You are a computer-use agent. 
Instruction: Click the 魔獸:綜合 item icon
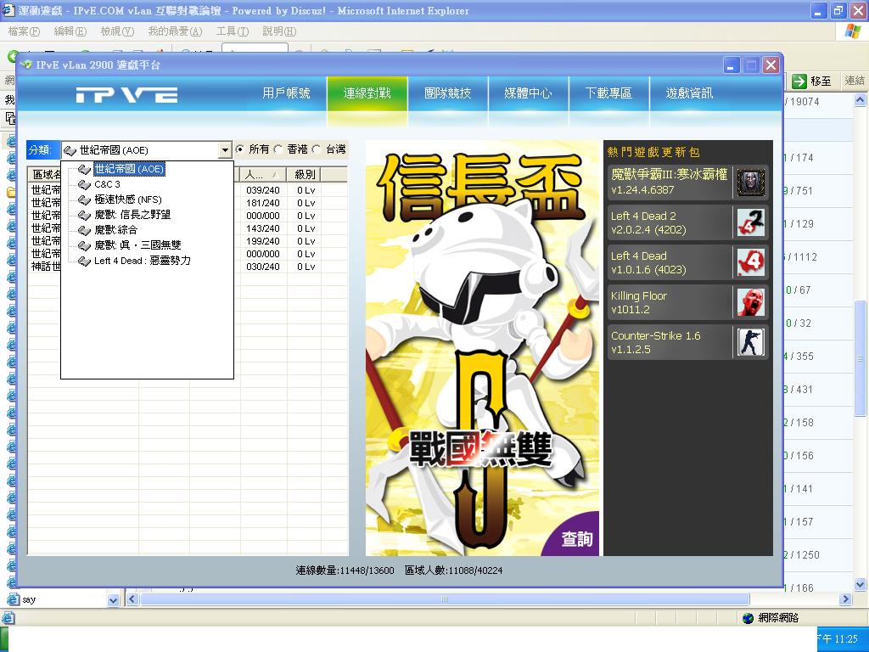pos(84,230)
